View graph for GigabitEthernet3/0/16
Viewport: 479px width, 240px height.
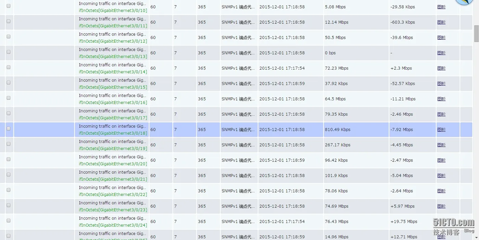tap(441, 99)
